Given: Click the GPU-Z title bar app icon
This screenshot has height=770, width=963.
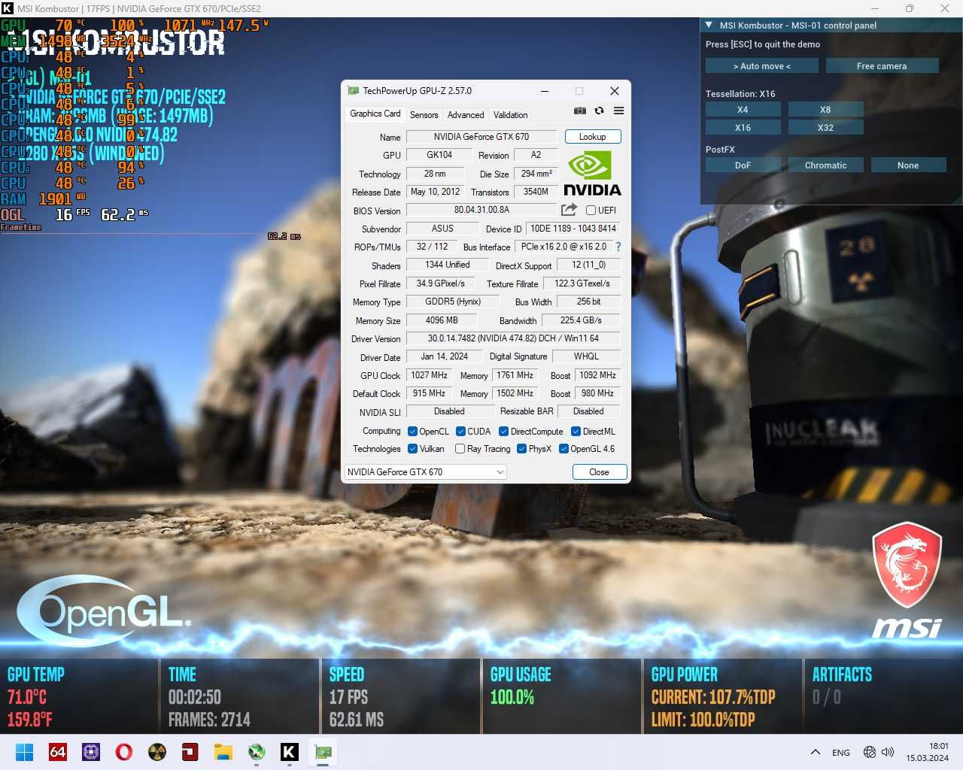Looking at the screenshot, I should coord(353,91).
